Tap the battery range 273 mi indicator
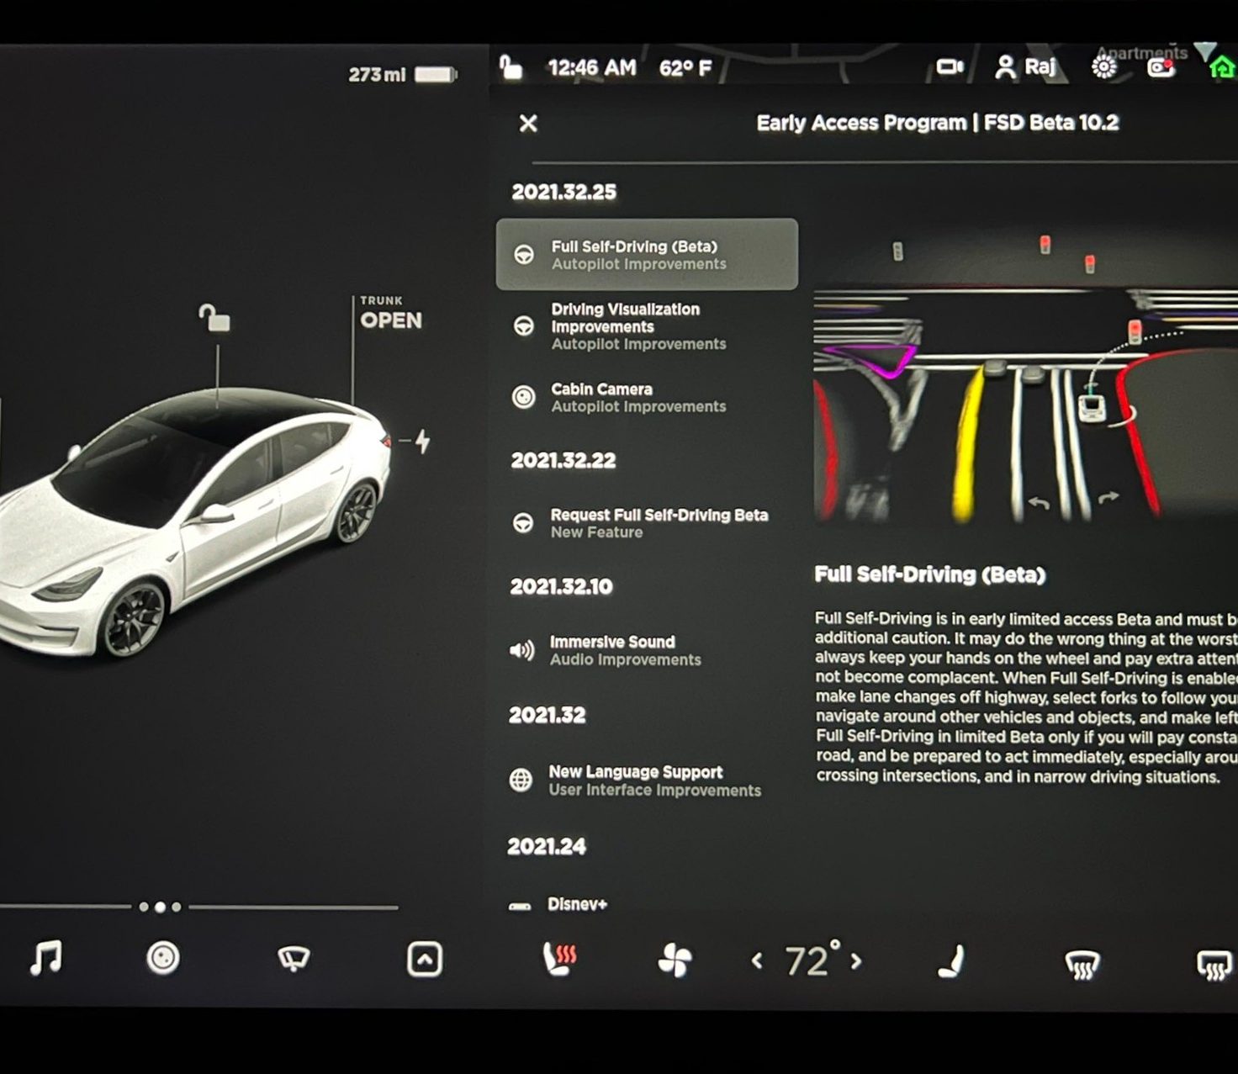This screenshot has width=1238, height=1074. point(403,74)
